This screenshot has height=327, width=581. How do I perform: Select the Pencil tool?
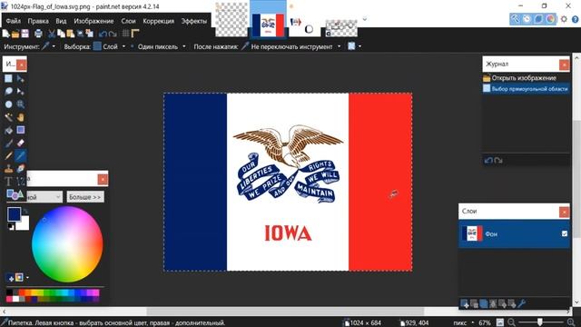point(8,155)
